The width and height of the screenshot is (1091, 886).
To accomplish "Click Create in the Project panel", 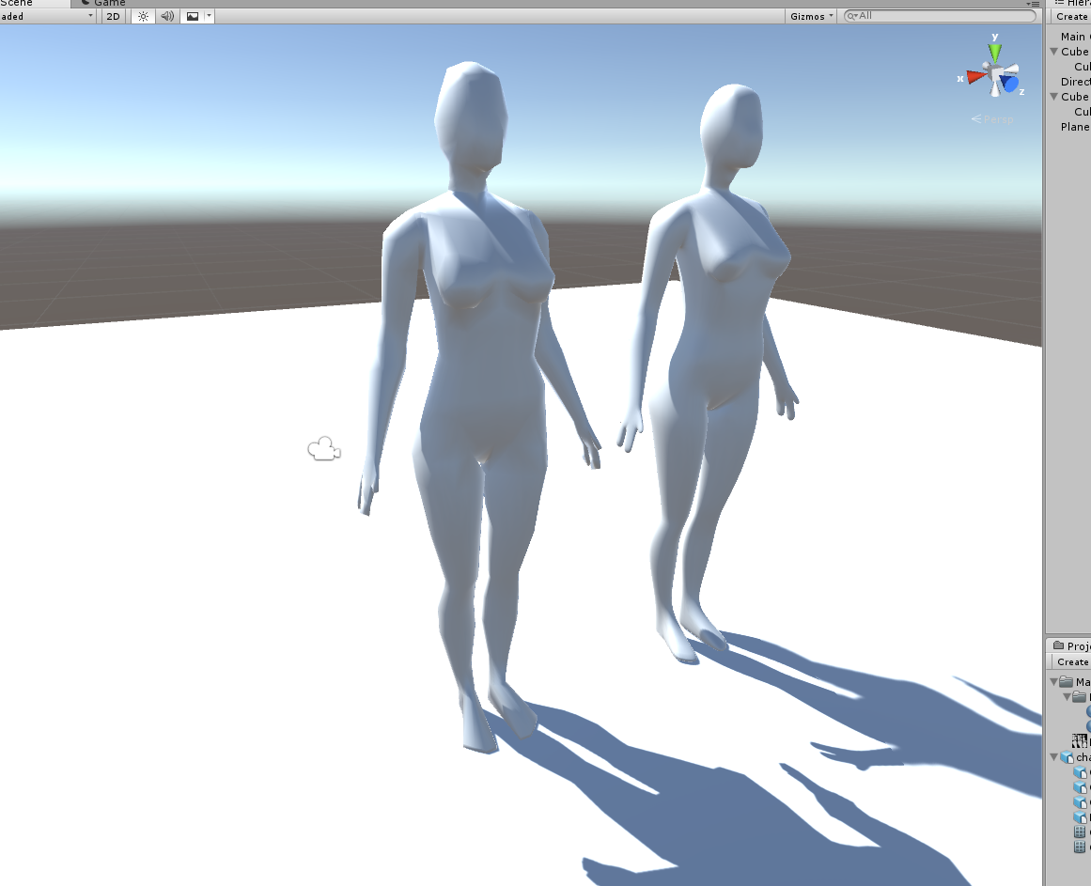I will tap(1071, 661).
